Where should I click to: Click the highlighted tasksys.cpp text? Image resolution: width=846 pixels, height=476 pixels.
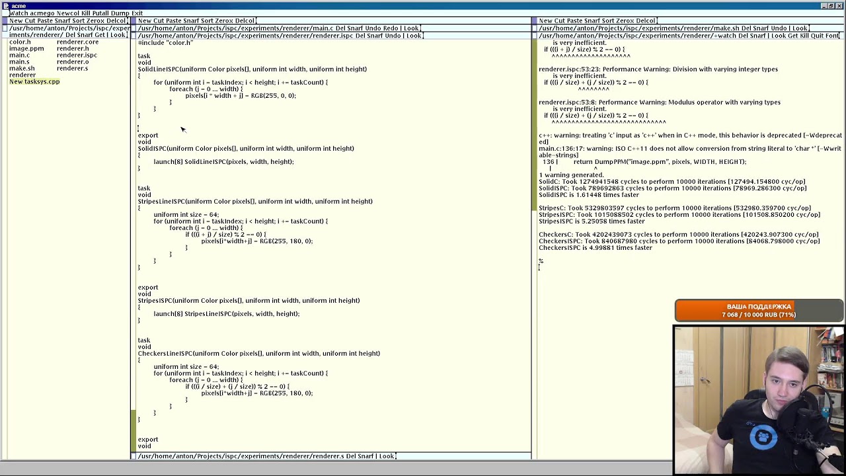coord(41,82)
